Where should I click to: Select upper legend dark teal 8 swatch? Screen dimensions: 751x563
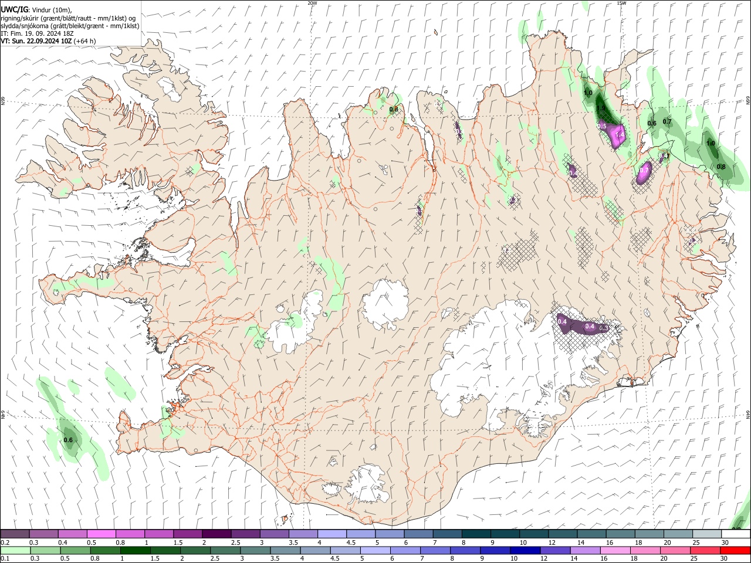click(476, 534)
